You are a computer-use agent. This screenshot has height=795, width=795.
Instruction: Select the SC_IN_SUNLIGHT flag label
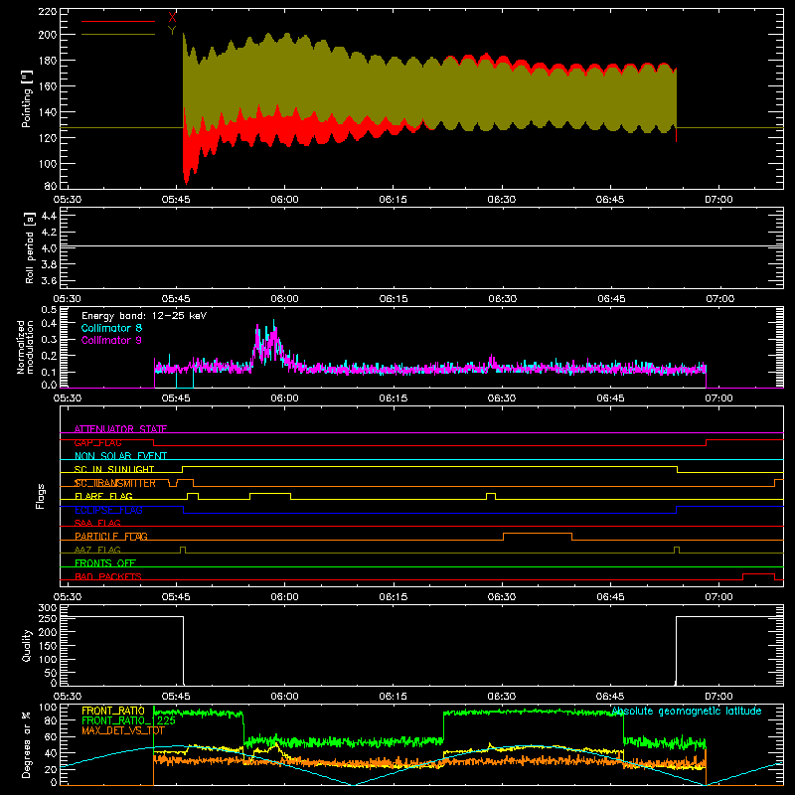tap(114, 469)
